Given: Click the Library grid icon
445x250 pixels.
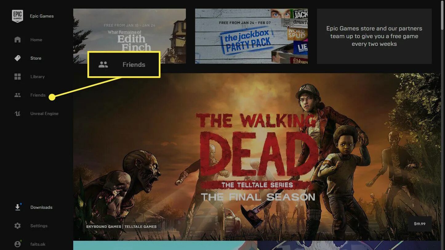Looking at the screenshot, I should pos(18,77).
